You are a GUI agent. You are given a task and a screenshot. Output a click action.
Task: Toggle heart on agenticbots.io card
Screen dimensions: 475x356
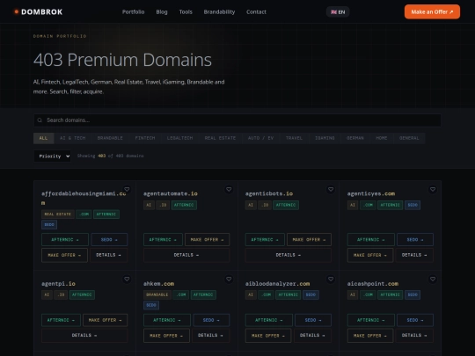(331, 189)
